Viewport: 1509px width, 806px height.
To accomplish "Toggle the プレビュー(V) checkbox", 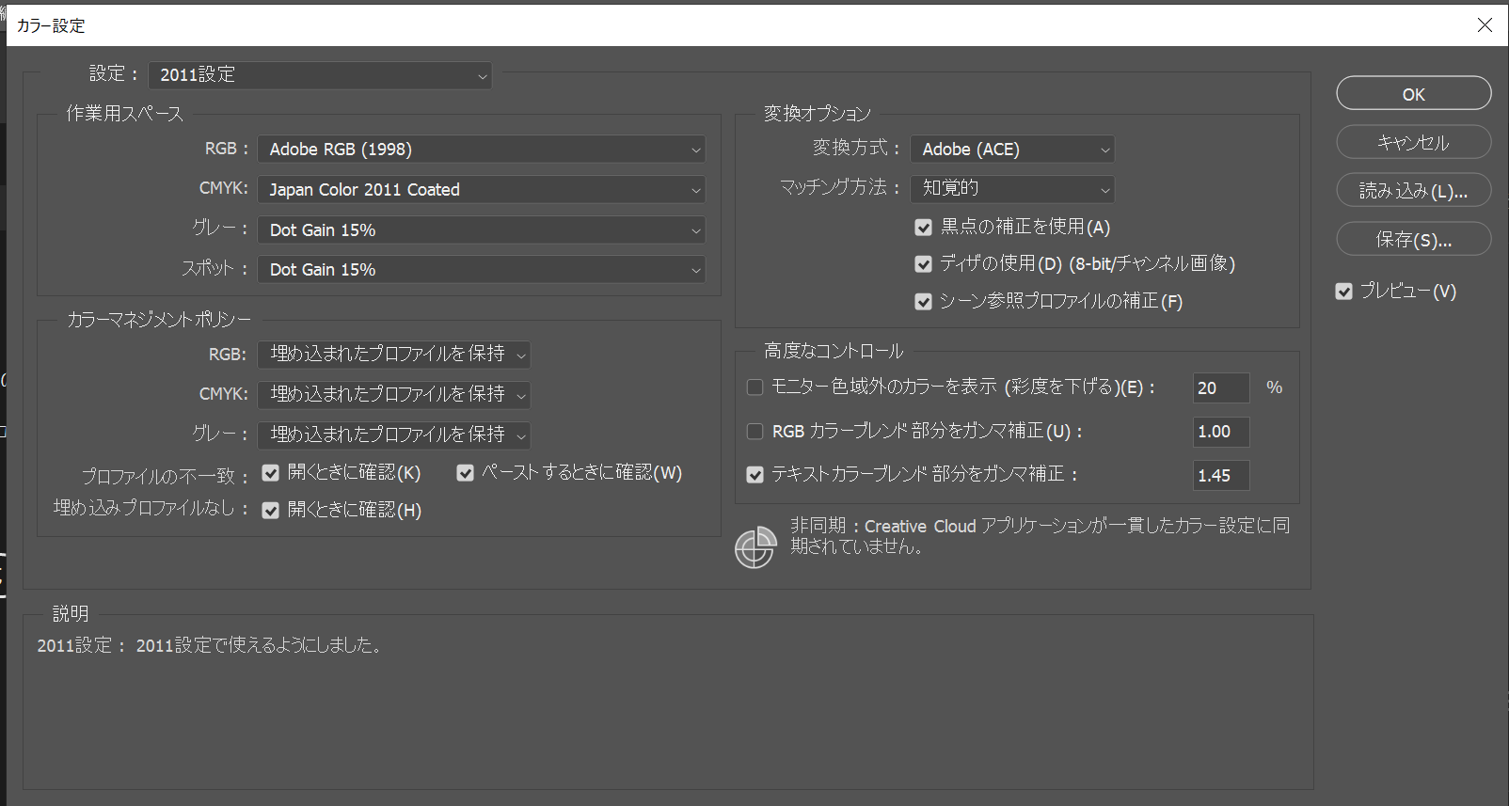I will 1344,292.
